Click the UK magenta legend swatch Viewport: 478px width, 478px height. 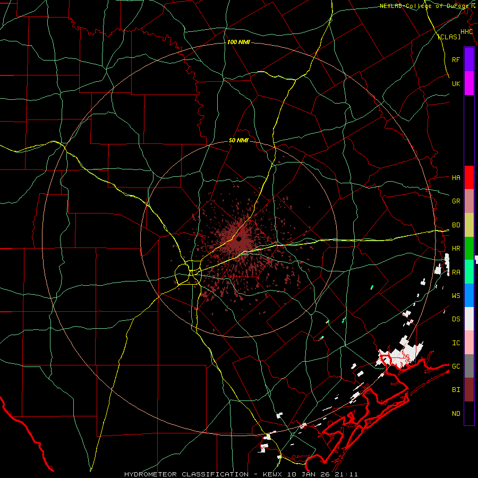469,83
